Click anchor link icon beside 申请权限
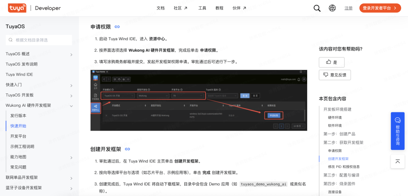Image resolution: width=408 pixels, height=196 pixels. tap(117, 27)
